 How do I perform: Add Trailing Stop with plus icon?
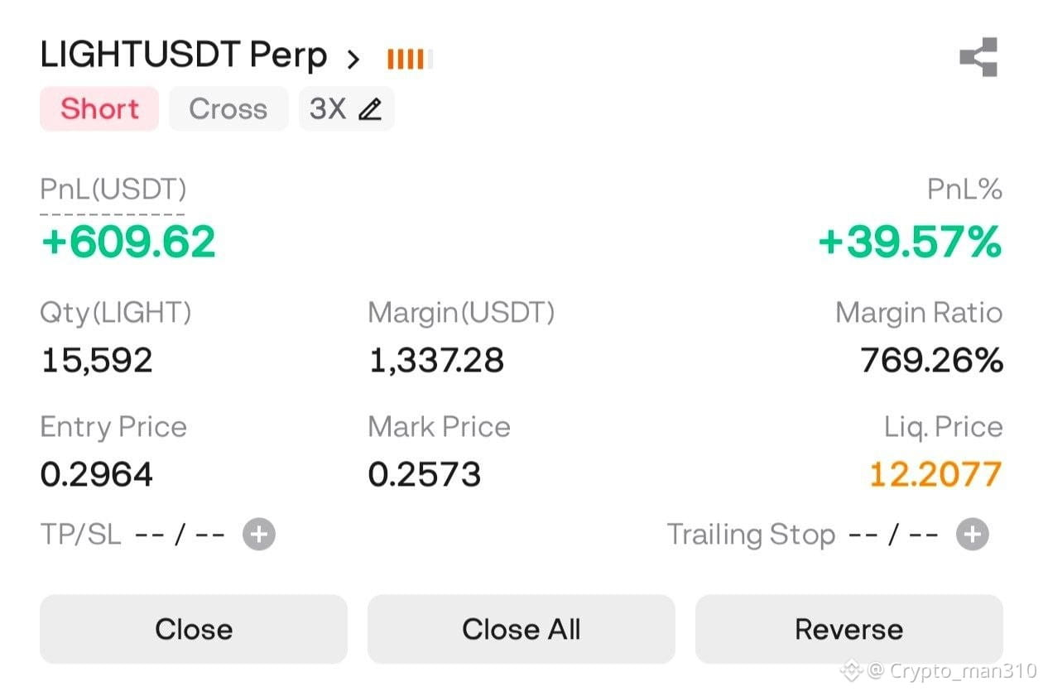(x=972, y=535)
